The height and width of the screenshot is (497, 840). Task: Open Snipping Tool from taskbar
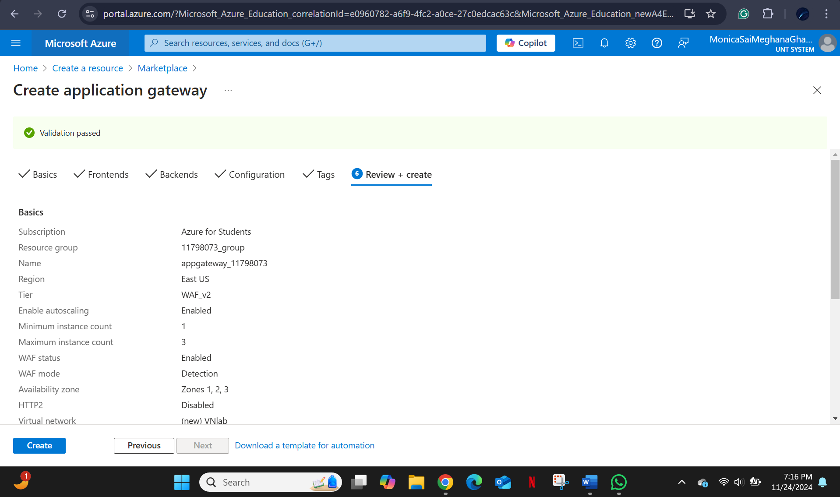click(561, 483)
